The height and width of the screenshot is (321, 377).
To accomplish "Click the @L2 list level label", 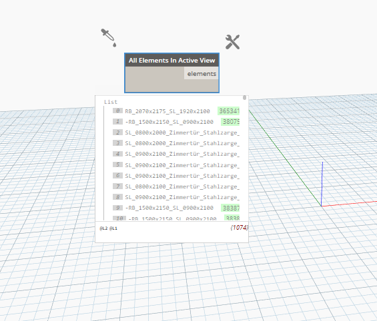I will tap(103, 228).
